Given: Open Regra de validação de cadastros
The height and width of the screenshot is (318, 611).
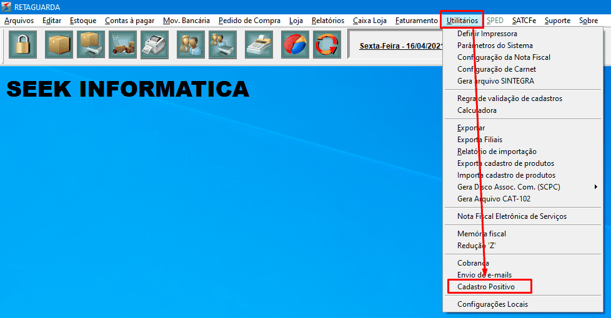Looking at the screenshot, I should click(523, 99).
